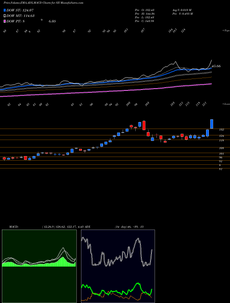
Task: Click the 'DOW PT' legend label
Action: pyautogui.click(x=16, y=21)
